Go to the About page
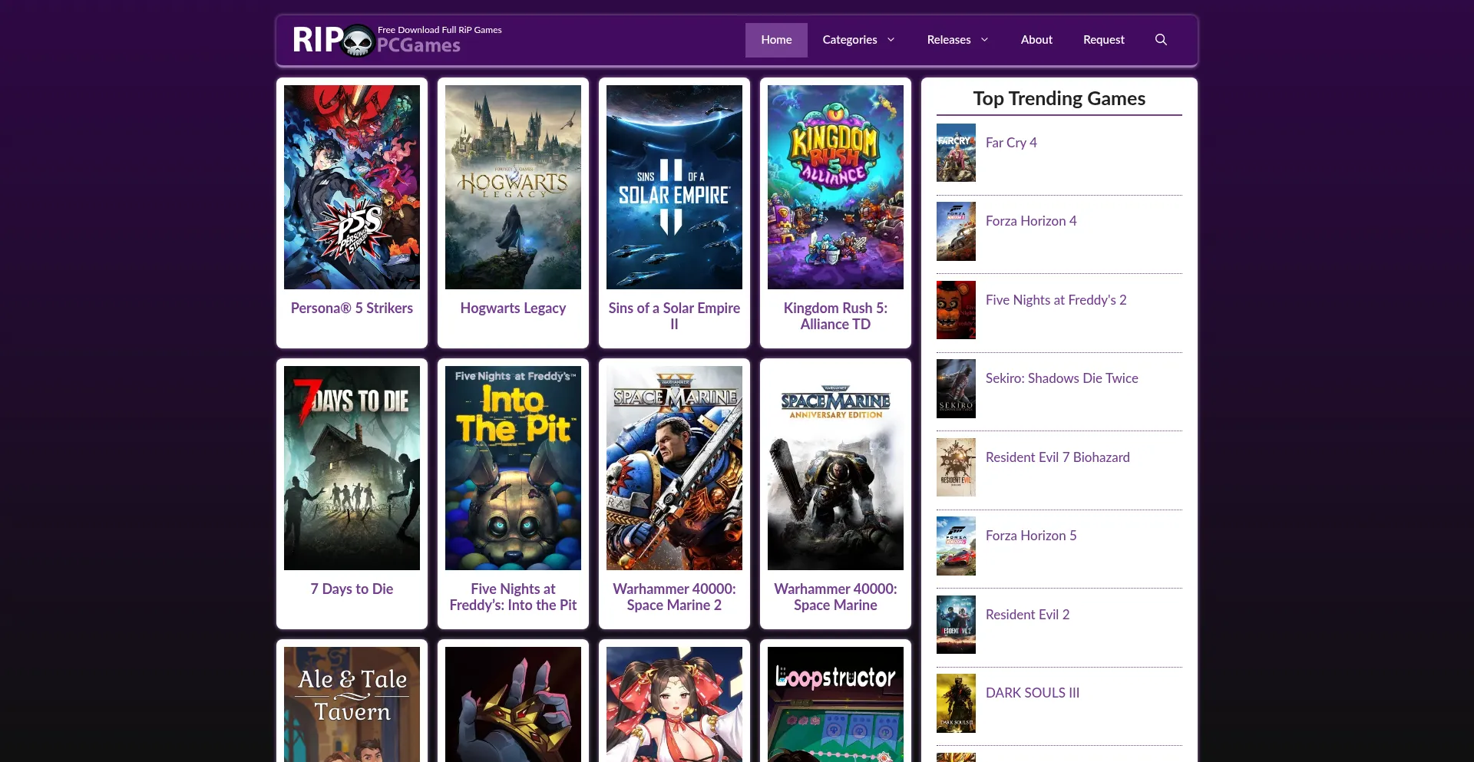The image size is (1474, 762). coord(1036,40)
